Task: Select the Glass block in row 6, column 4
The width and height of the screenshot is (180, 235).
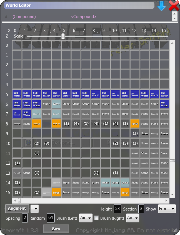Action: pyautogui.click(x=56, y=104)
